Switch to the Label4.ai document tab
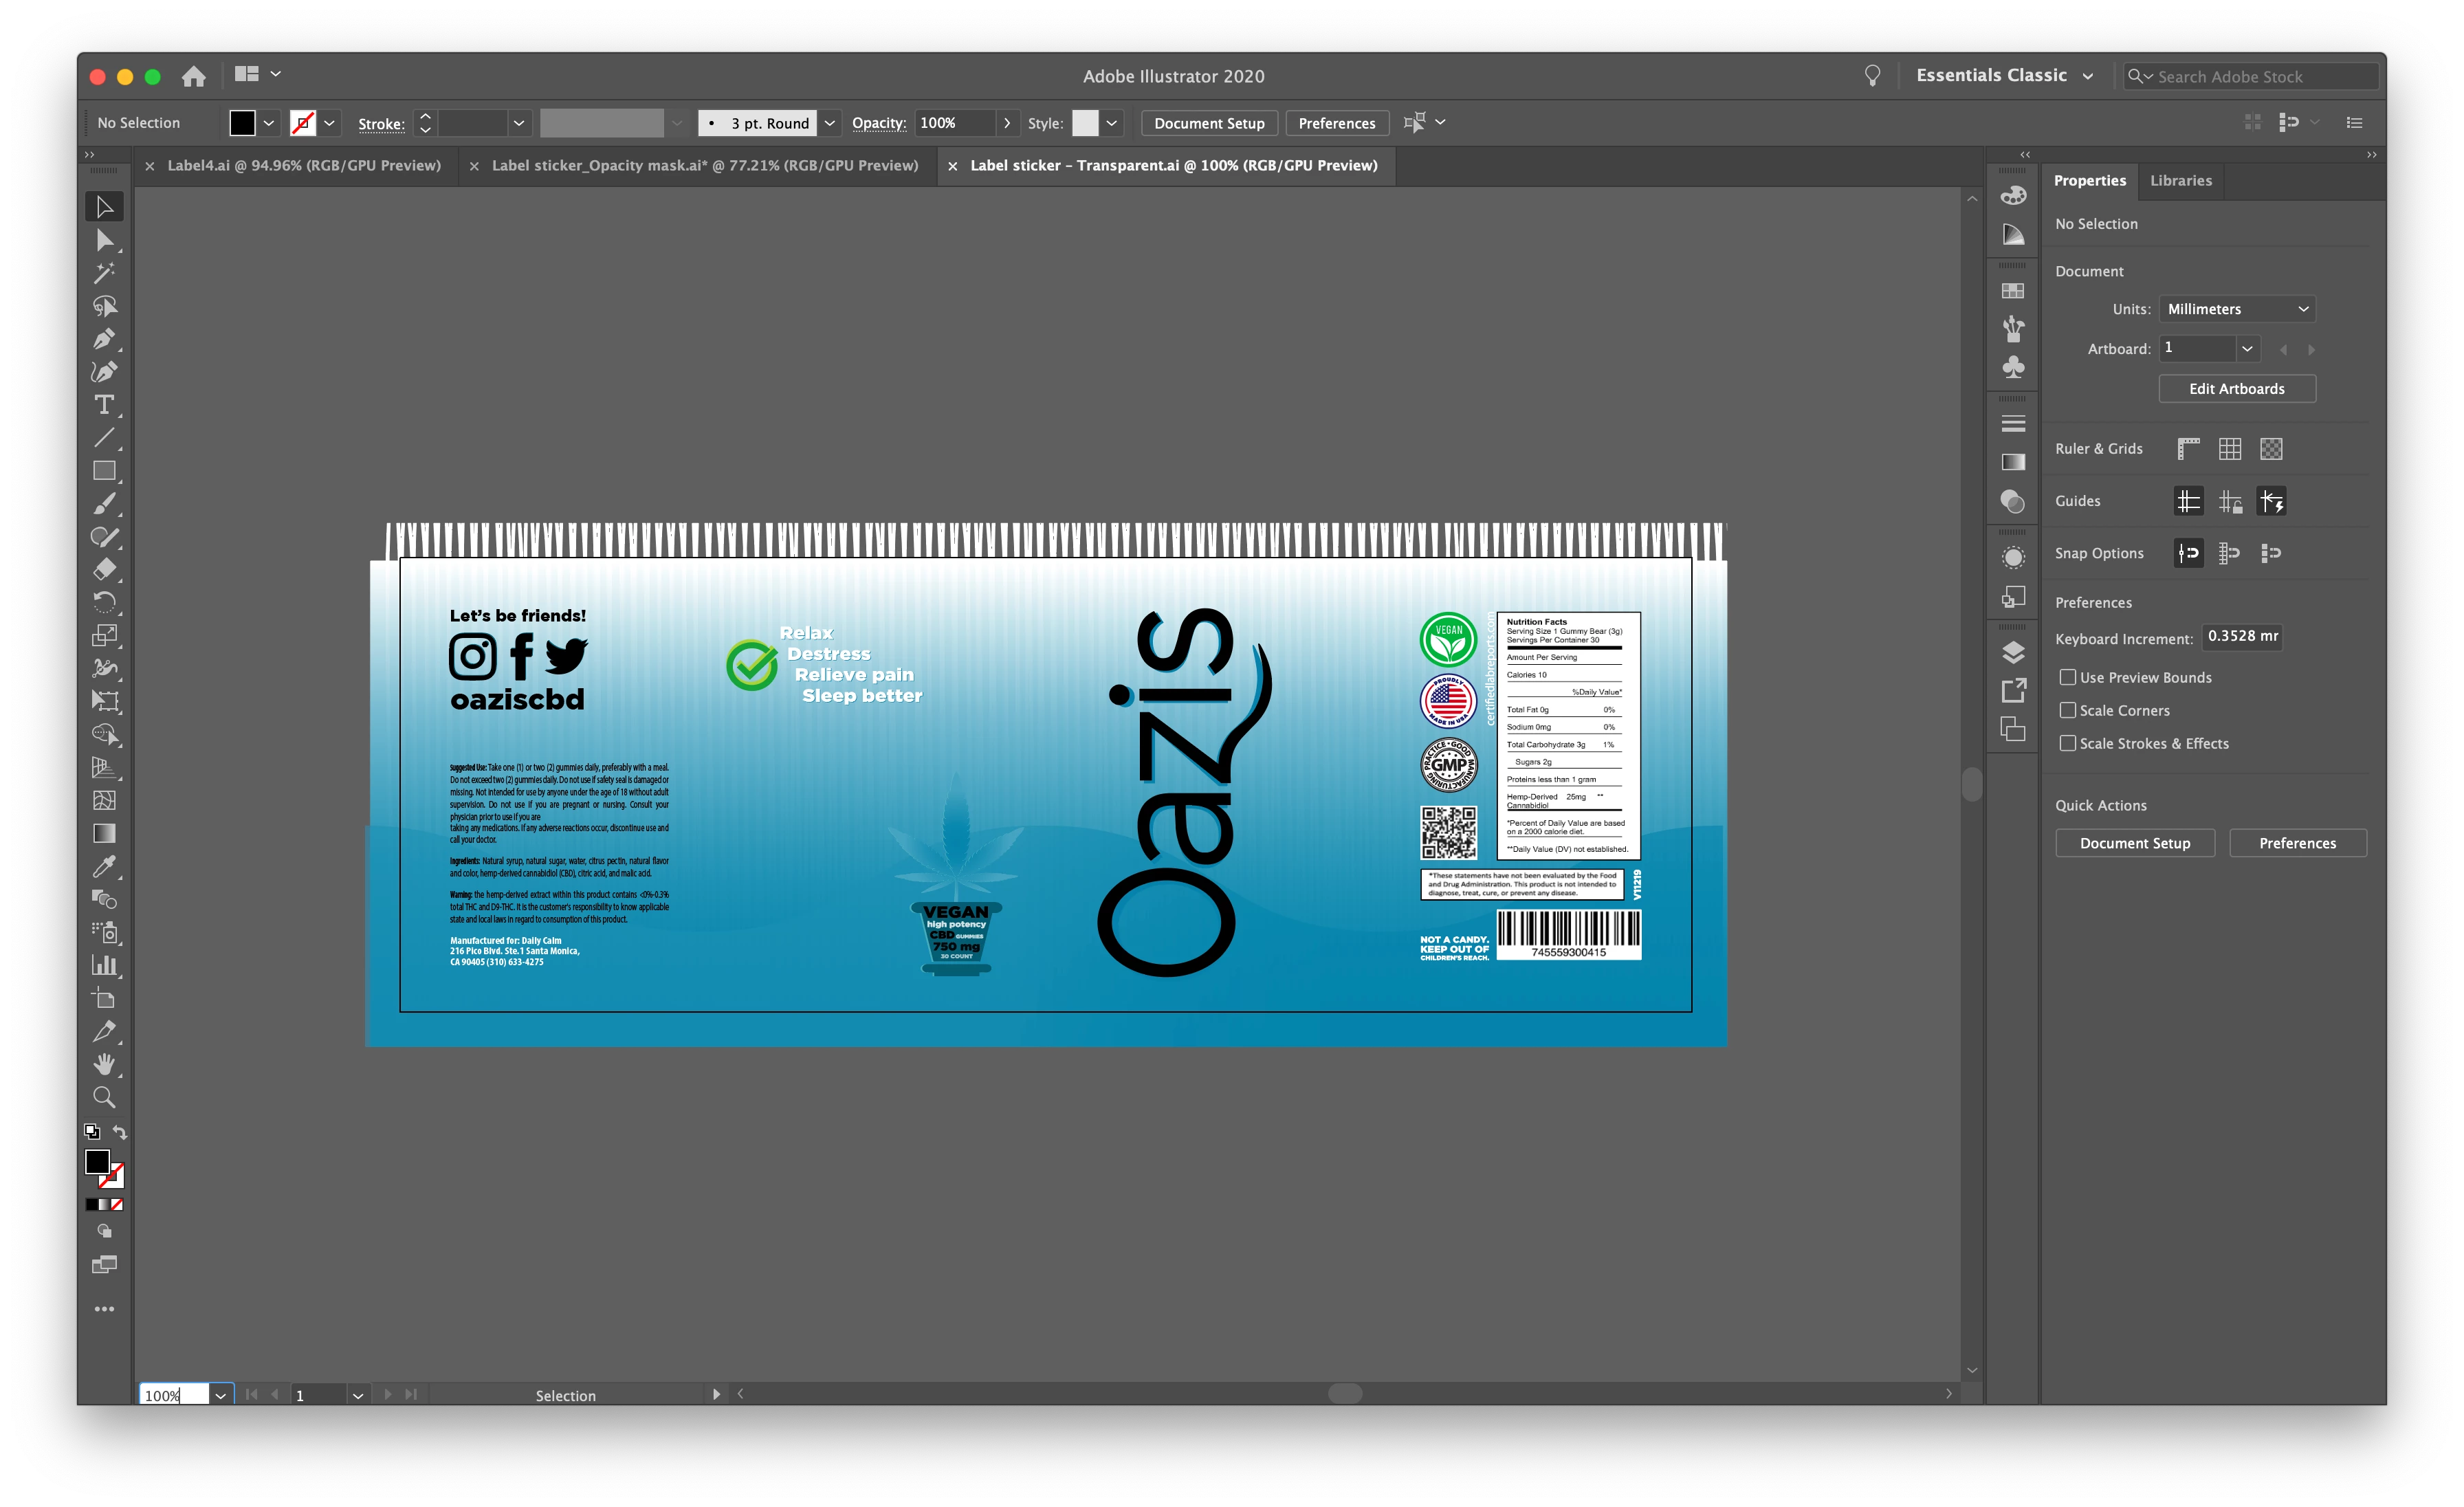This screenshot has height=1507, width=2464. (303, 165)
